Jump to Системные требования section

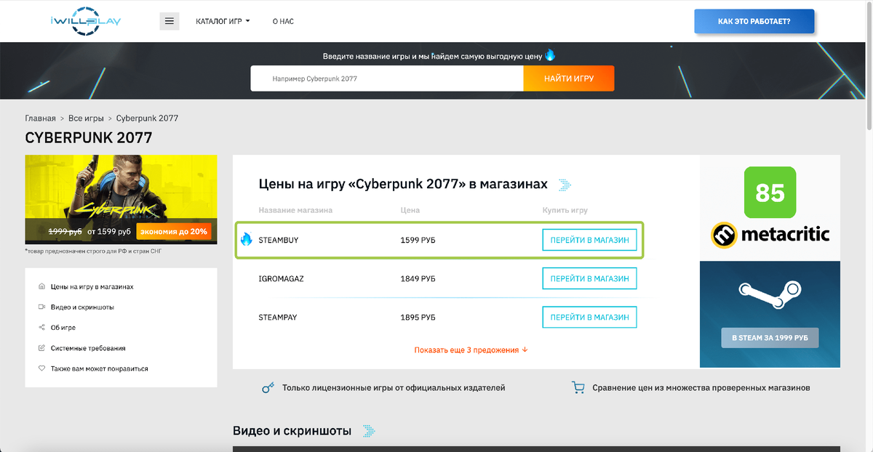[88, 348]
